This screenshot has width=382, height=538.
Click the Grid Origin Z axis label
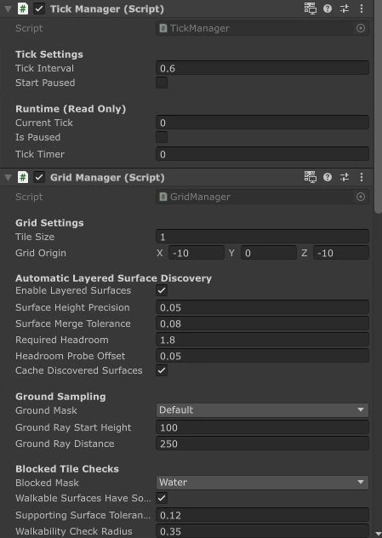point(305,253)
